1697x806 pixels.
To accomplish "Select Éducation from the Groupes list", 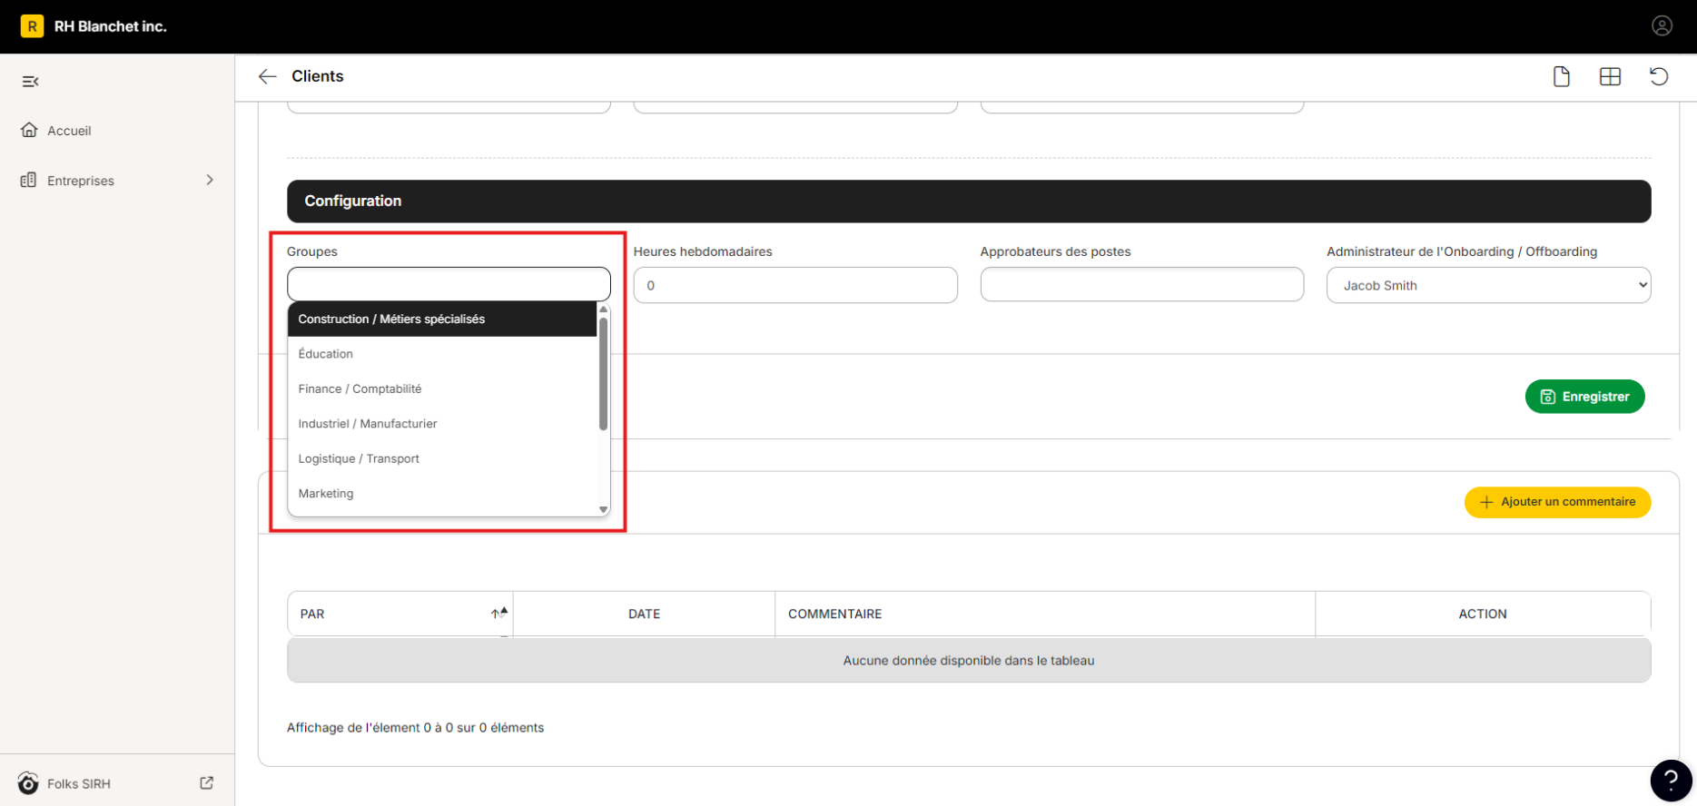I will pos(442,354).
